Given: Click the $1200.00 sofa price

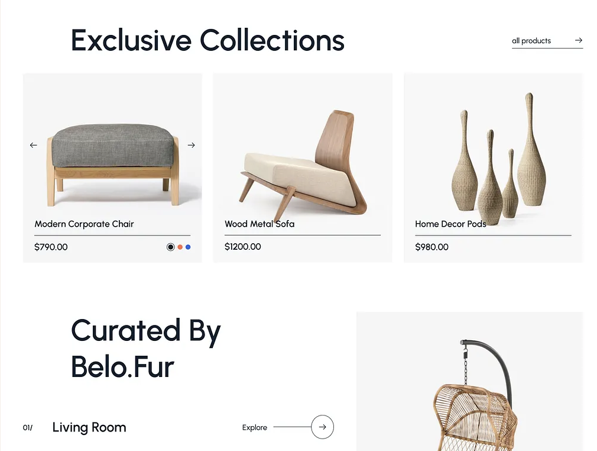Looking at the screenshot, I should [243, 247].
